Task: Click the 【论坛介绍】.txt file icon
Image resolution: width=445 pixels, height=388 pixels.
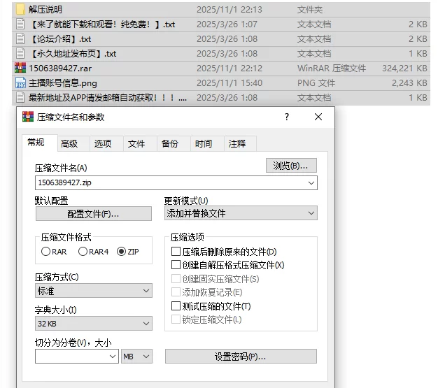Action: coord(20,38)
